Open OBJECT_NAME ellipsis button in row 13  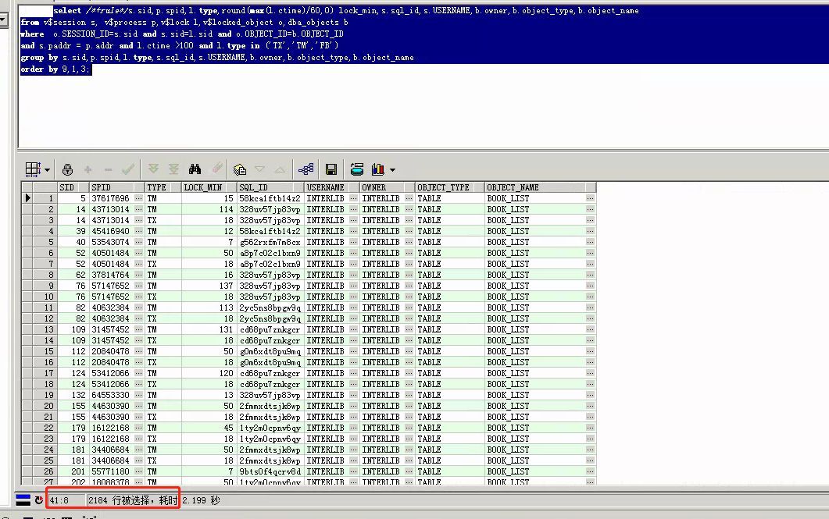(x=590, y=329)
